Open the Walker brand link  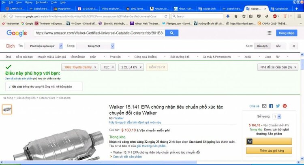119,118
